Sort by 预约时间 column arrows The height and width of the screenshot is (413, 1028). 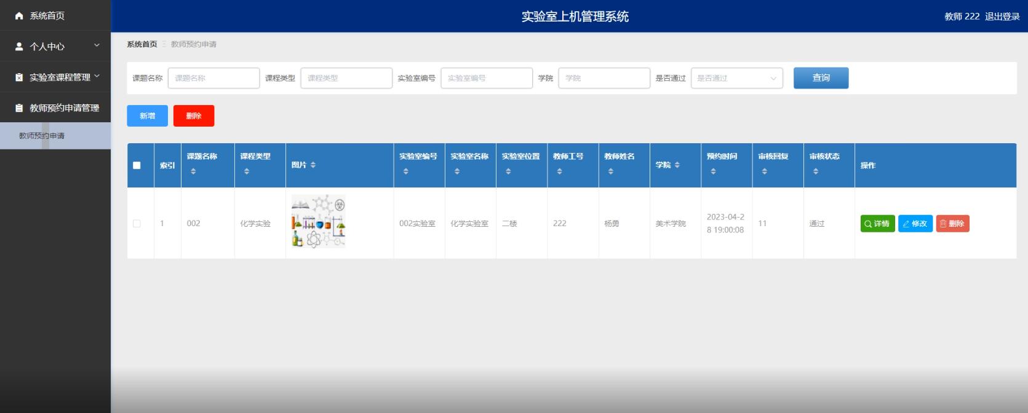(713, 171)
